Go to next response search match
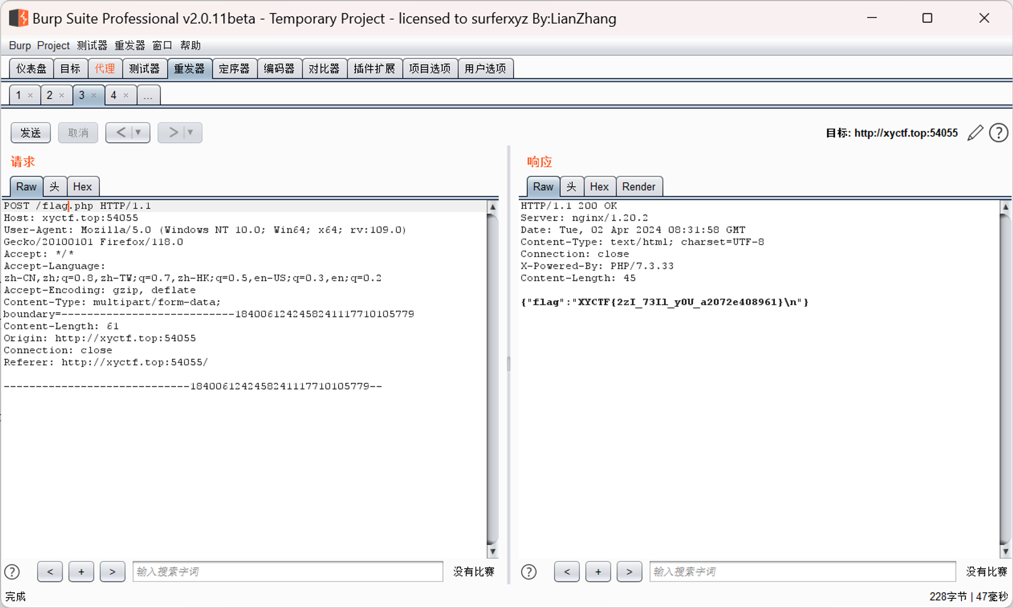The image size is (1013, 608). point(630,572)
